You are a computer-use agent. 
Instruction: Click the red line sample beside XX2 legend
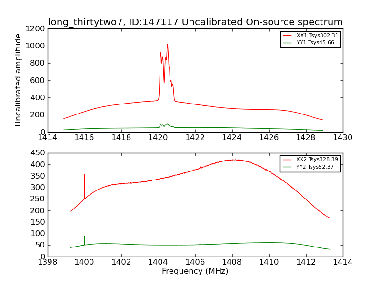coord(287,160)
